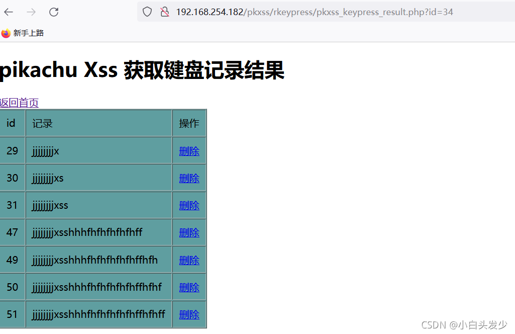Viewport: 515px width, 334px height.
Task: Click the page heading 获取键盘记录结果
Action: click(x=203, y=70)
